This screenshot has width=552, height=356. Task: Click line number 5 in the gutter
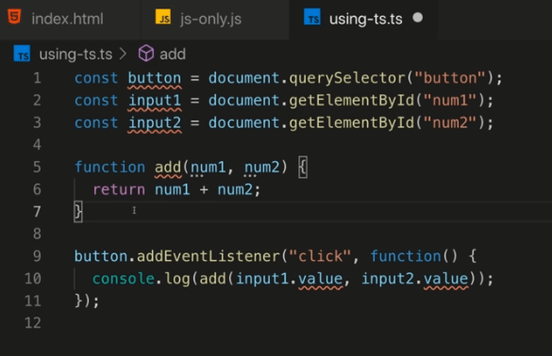pos(38,167)
